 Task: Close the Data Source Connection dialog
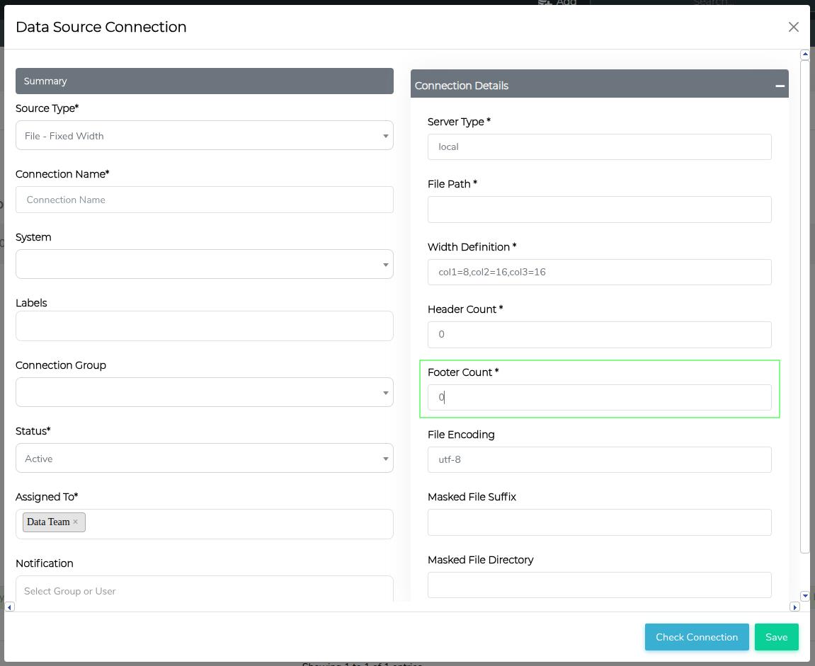[793, 27]
